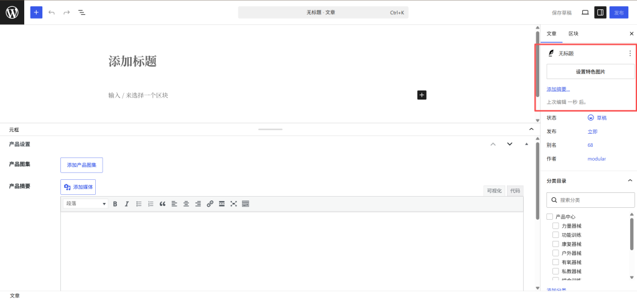The height and width of the screenshot is (300, 637).
Task: Click the WordPress logo to view posts
Action: pos(12,12)
